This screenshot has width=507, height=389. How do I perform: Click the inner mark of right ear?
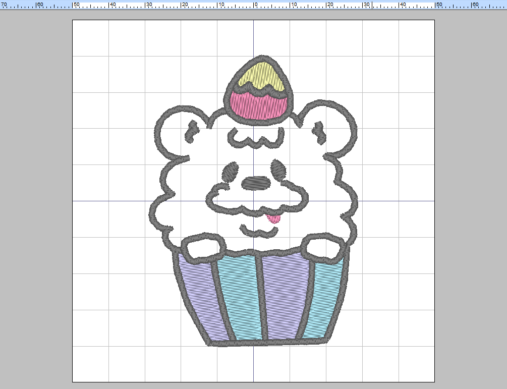[319, 133]
